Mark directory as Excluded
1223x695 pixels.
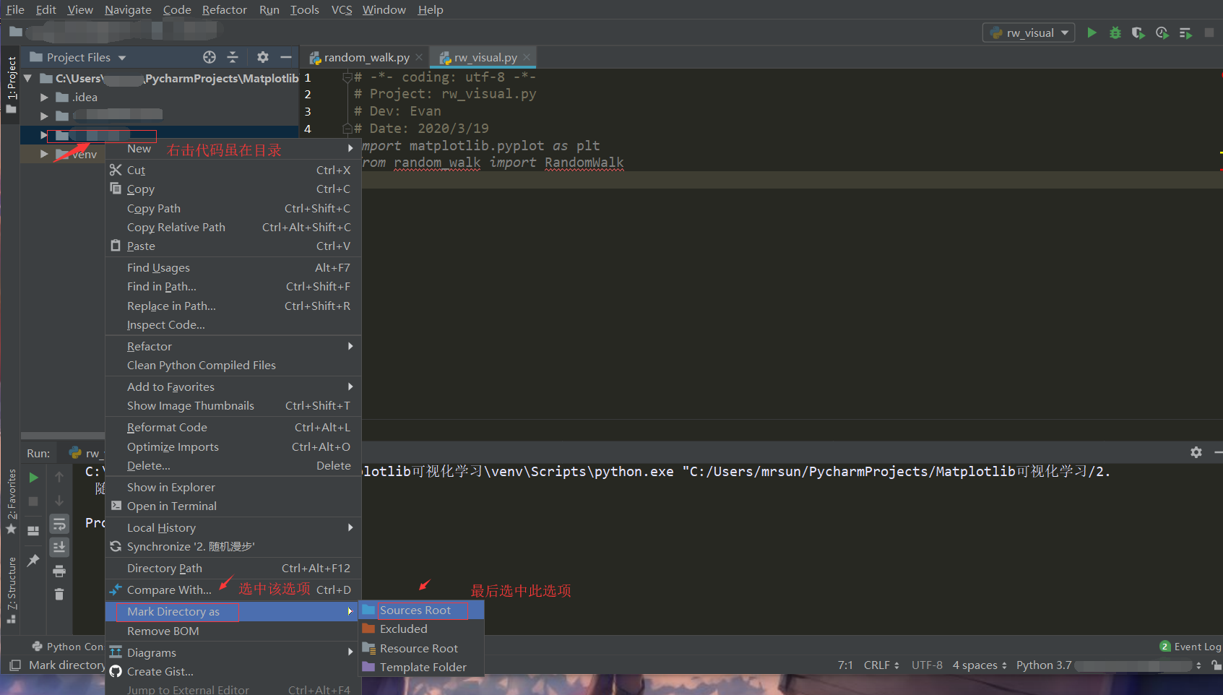pyautogui.click(x=421, y=629)
